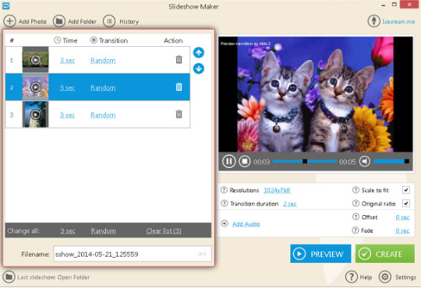421x288 pixels.
Task: Change time of slide 2
Action: (x=67, y=88)
